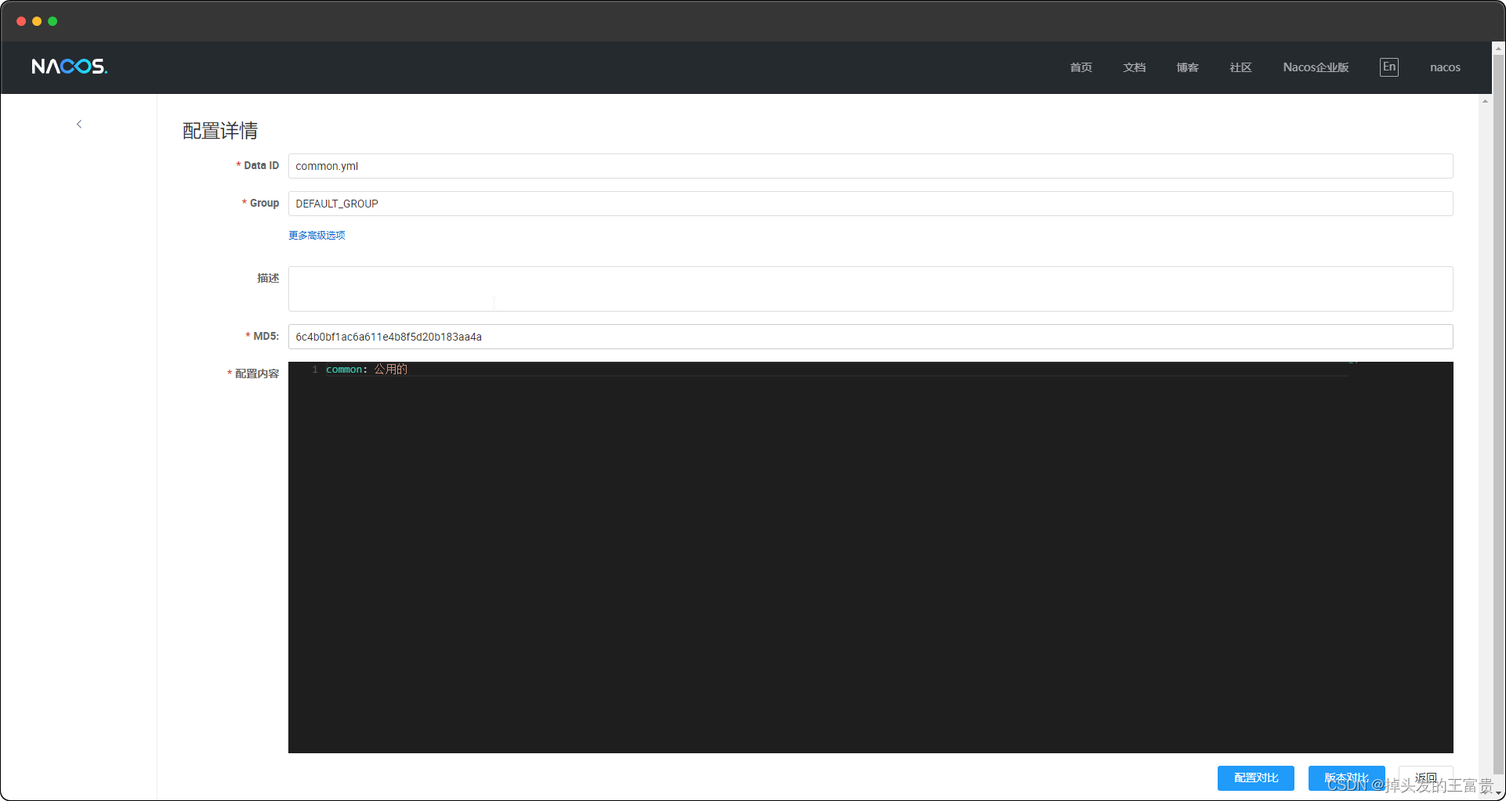Click the macOS yellow minimize window button
Viewport: 1506px width, 801px height.
click(37, 21)
